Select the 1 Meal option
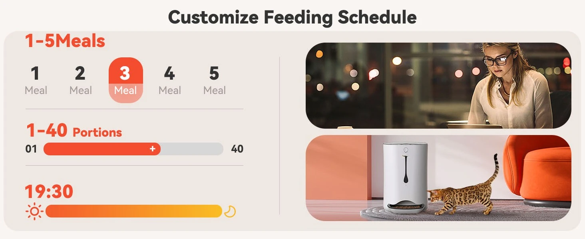The height and width of the screenshot is (239, 585). 36,80
